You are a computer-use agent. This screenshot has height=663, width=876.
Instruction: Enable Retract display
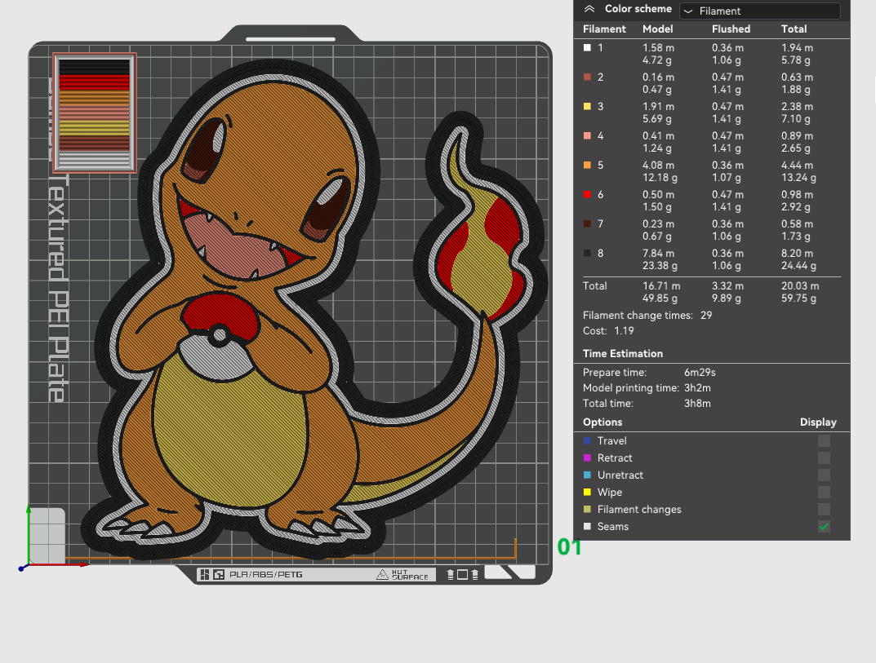(x=824, y=457)
